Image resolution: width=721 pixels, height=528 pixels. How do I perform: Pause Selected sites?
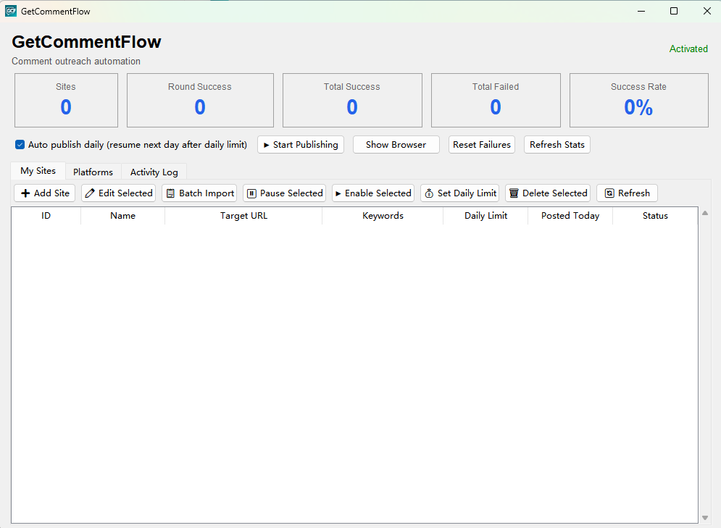pos(285,193)
